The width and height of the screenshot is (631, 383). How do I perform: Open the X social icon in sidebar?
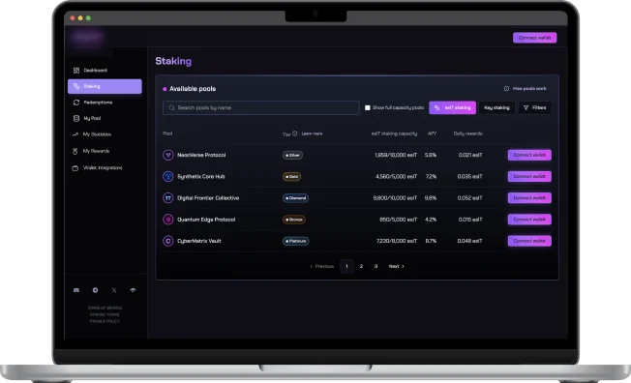[x=114, y=290]
